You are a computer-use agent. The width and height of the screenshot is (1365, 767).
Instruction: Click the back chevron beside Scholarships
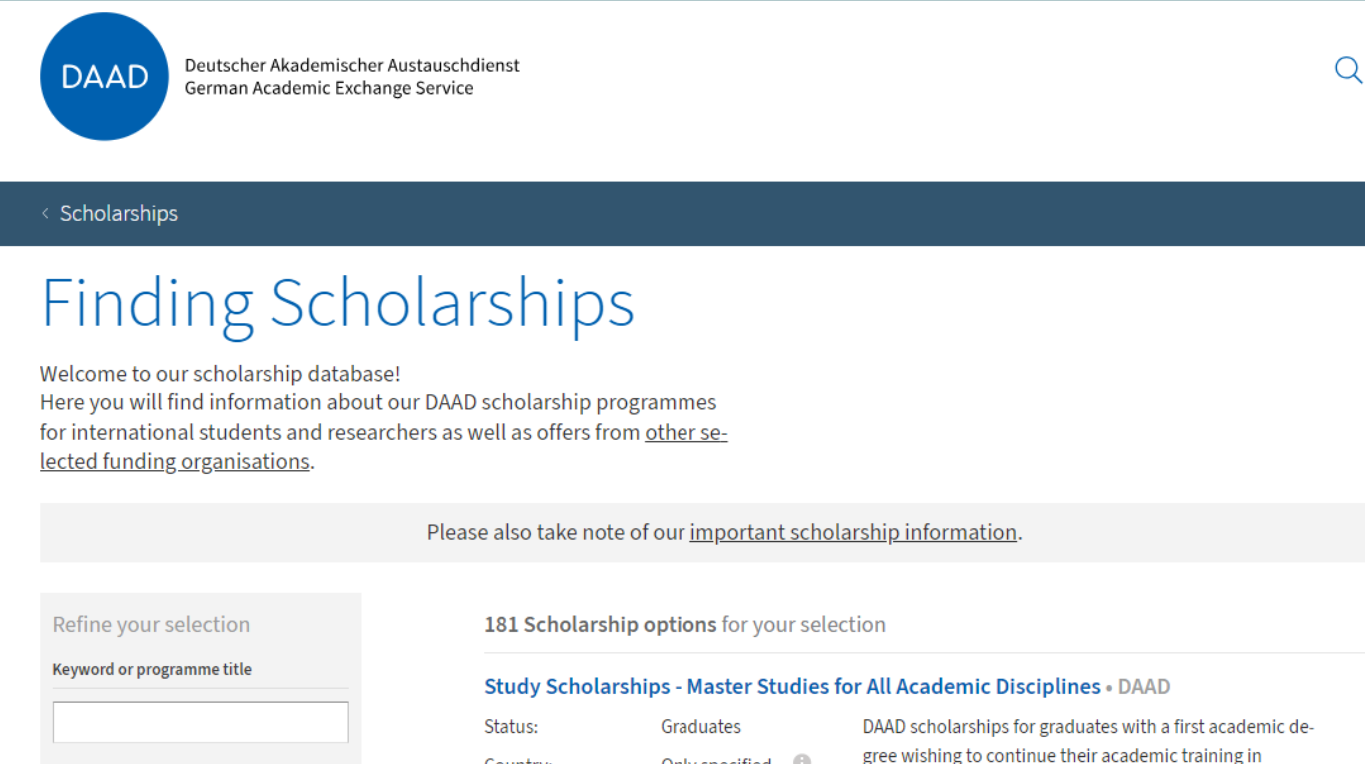[45, 214]
